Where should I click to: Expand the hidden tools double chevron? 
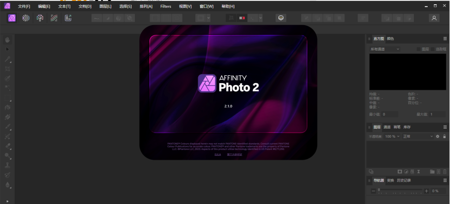point(8,201)
